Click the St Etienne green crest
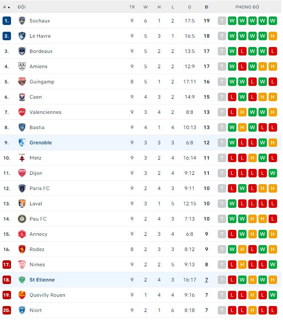The image size is (283, 320). [22, 280]
